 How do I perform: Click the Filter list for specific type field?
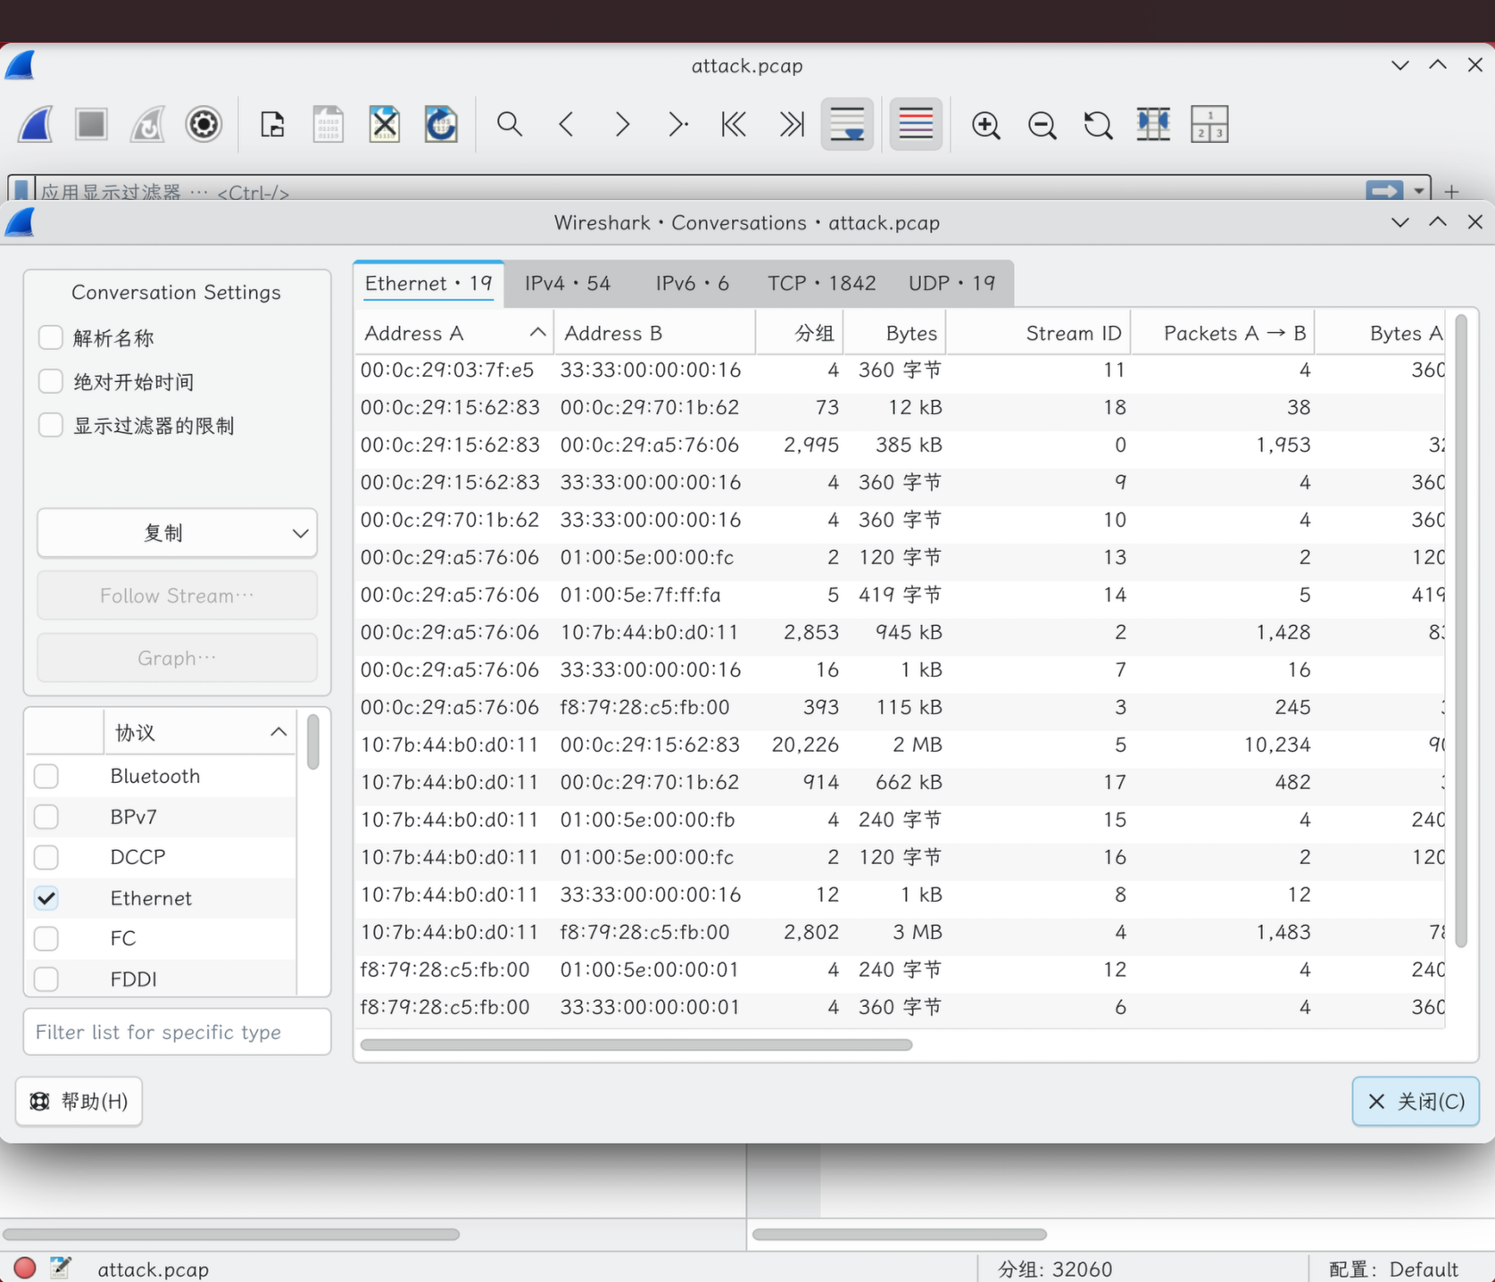click(177, 1032)
